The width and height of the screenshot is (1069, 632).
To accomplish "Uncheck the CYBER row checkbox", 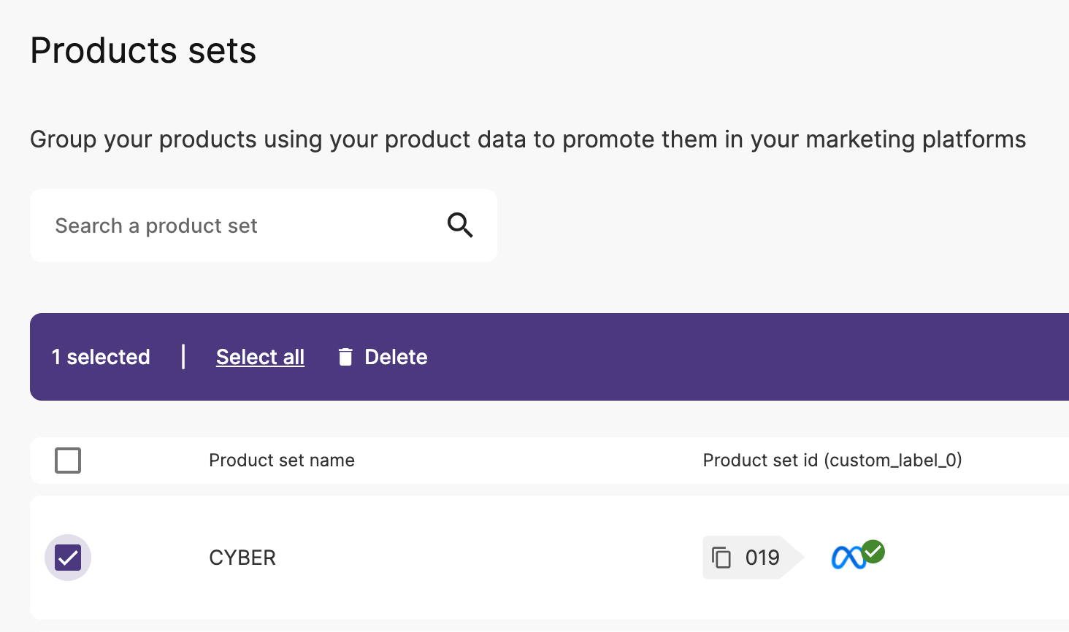I will pyautogui.click(x=68, y=558).
